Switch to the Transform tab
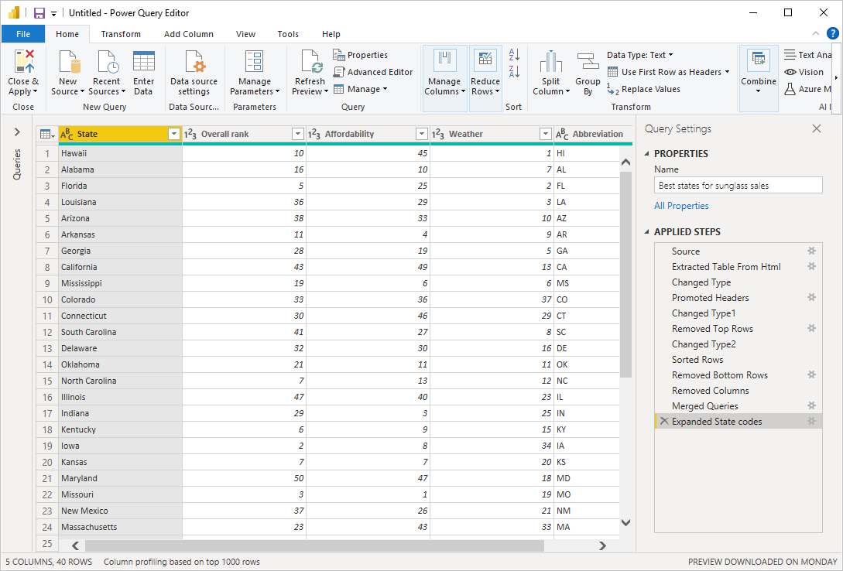The height and width of the screenshot is (571, 843). tap(121, 34)
